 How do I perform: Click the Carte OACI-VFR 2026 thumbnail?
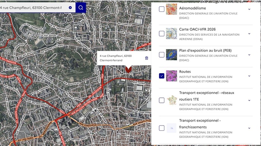click(x=172, y=33)
